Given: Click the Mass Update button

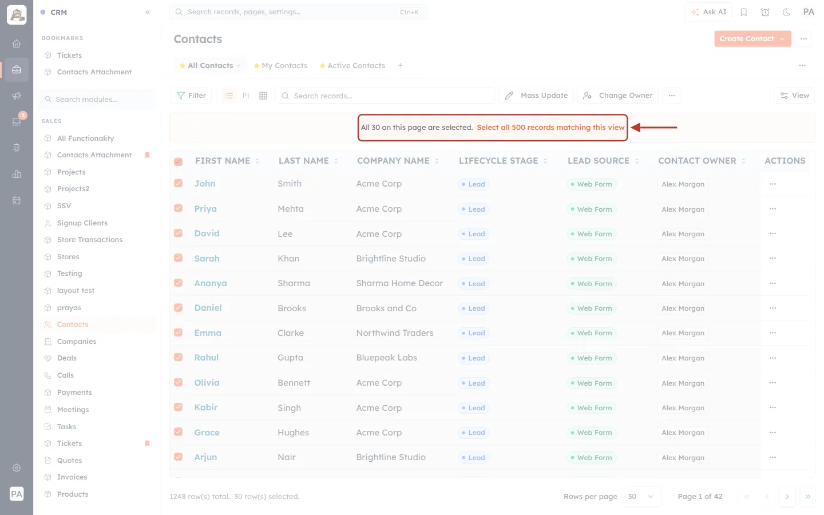Looking at the screenshot, I should [537, 96].
